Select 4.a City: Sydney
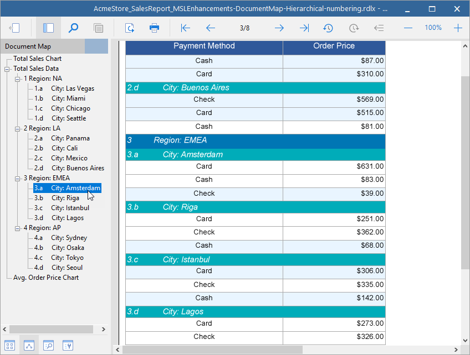The width and height of the screenshot is (470, 355). point(60,238)
